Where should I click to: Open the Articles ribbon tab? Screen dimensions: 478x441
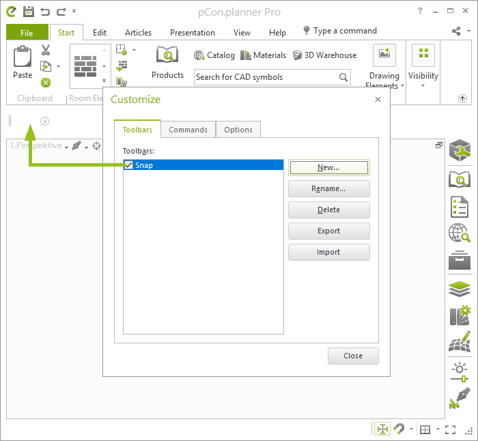click(138, 33)
